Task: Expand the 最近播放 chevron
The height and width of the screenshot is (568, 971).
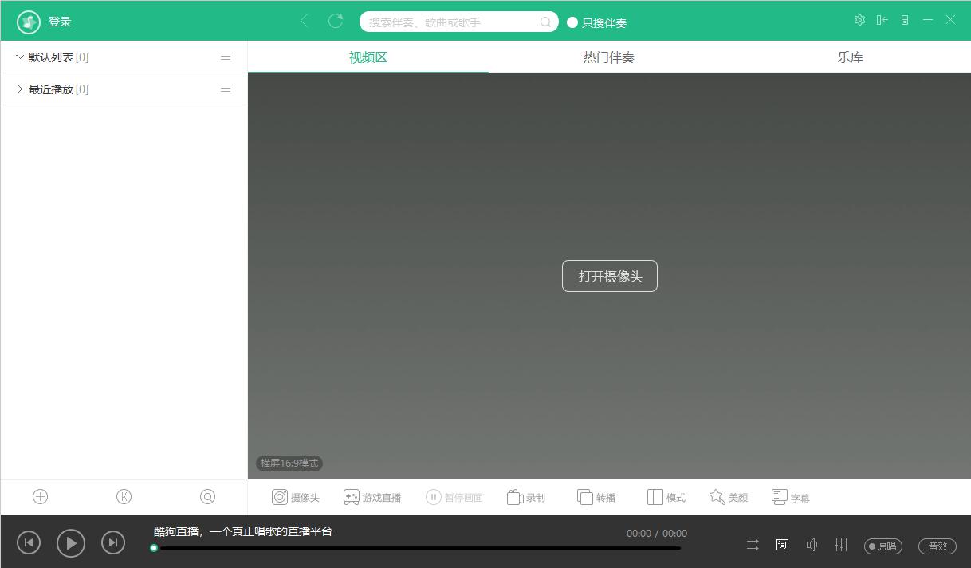Action: (20, 89)
